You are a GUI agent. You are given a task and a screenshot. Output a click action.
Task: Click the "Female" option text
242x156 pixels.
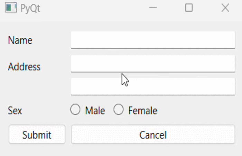[x=142, y=111]
